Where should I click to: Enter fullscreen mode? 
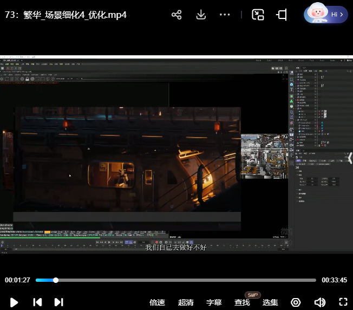343,302
